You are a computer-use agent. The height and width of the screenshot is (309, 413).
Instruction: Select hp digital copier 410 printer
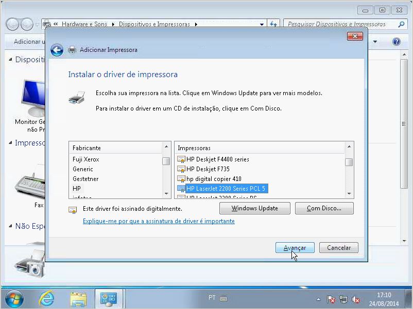(x=213, y=178)
